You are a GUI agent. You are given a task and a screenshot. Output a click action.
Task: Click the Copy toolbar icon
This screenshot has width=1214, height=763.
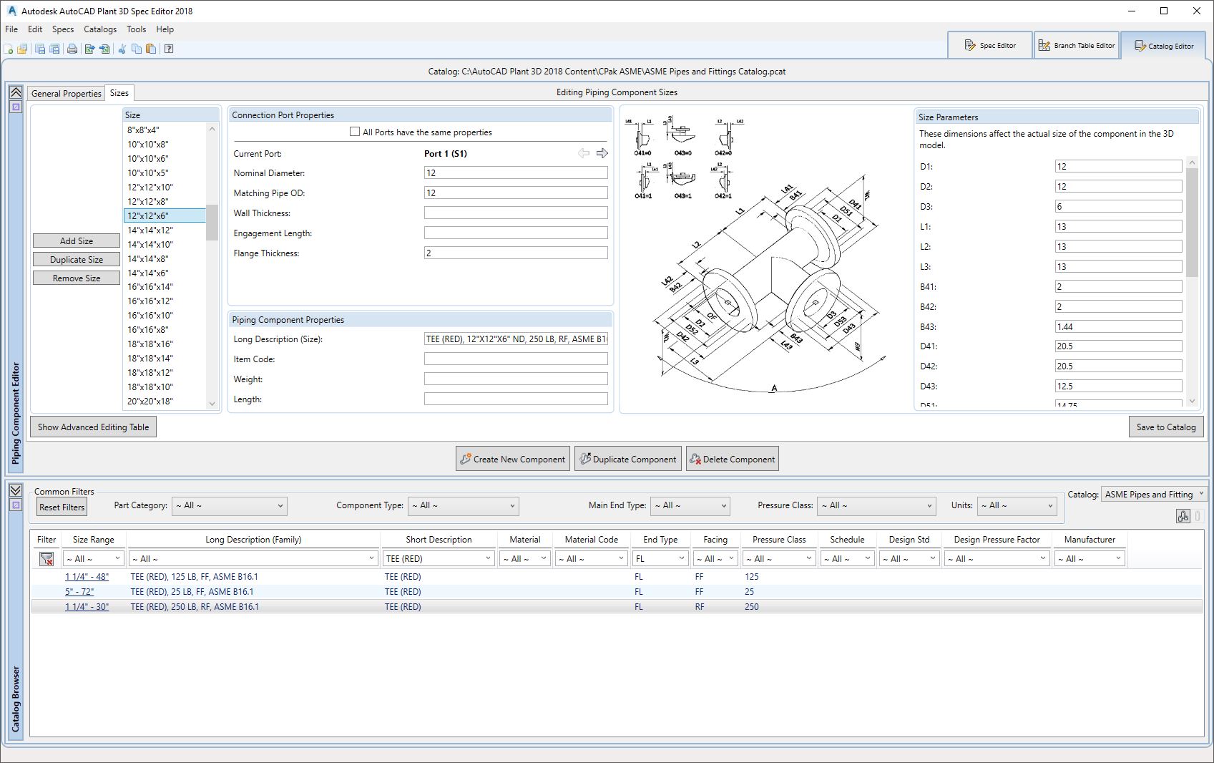137,49
